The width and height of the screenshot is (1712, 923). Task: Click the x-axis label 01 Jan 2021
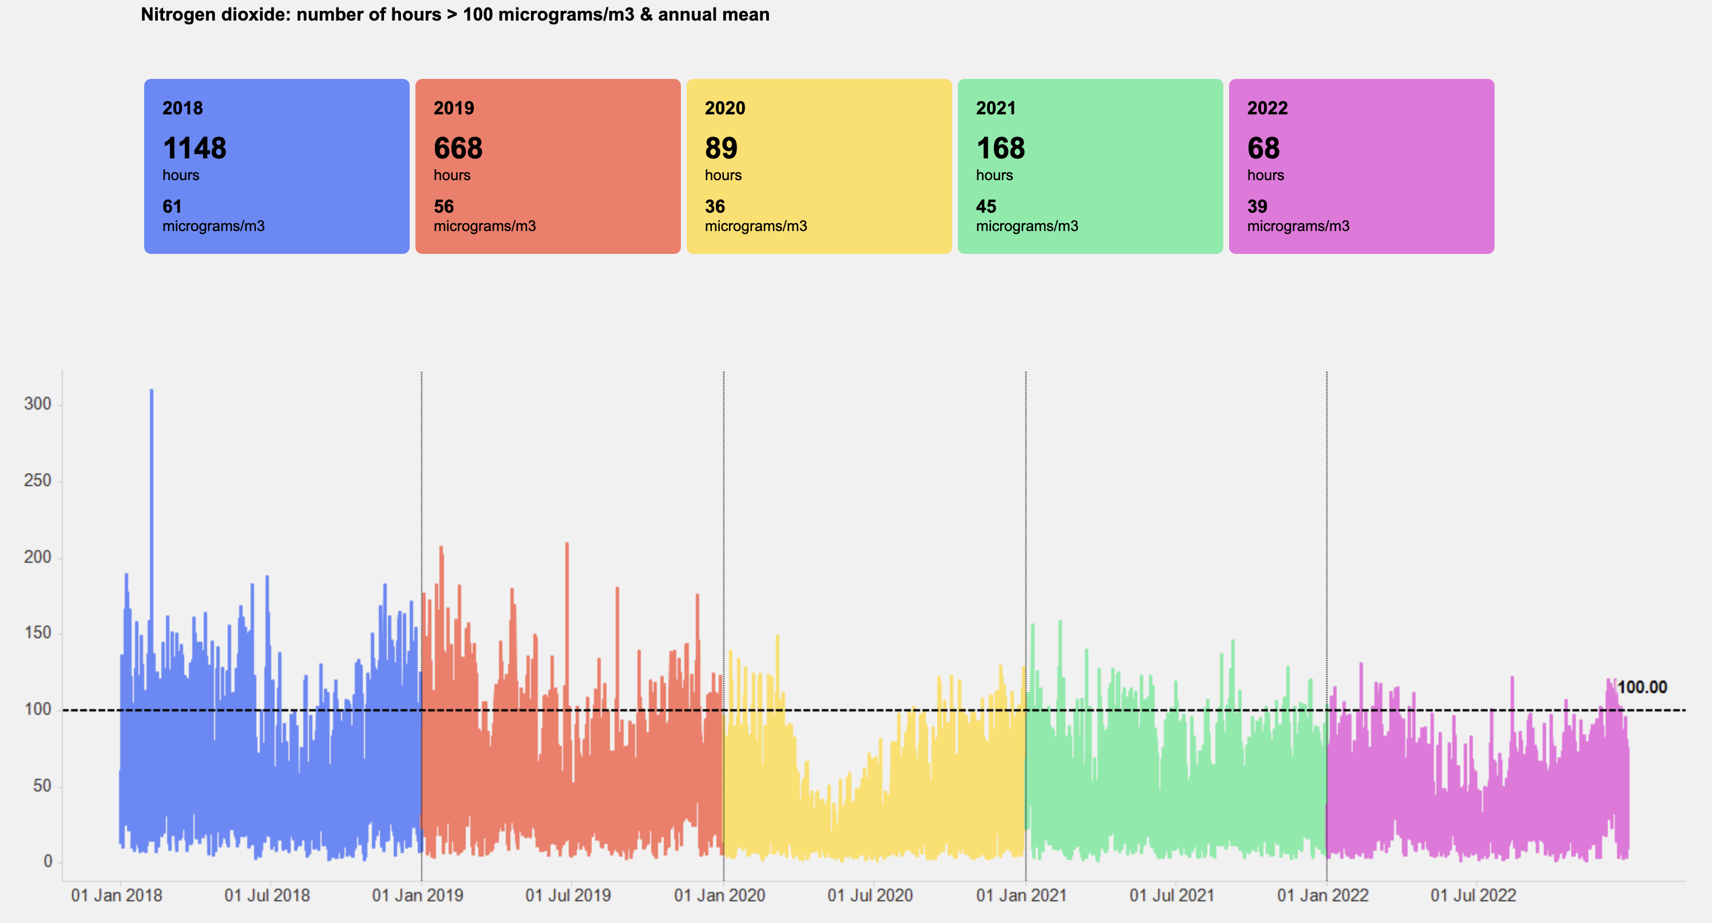click(x=1021, y=895)
